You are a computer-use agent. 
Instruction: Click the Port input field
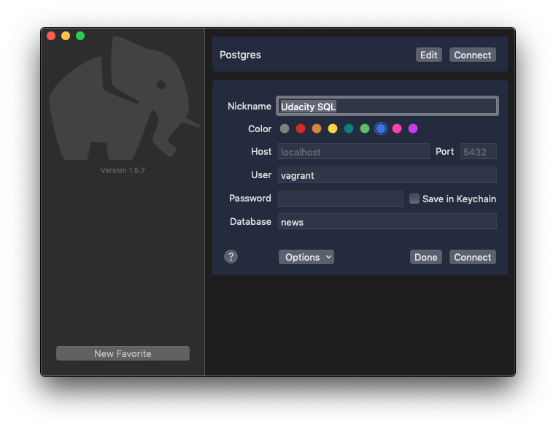(479, 152)
